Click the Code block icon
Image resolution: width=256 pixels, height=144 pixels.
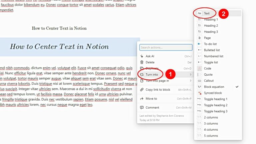click(x=199, y=68)
